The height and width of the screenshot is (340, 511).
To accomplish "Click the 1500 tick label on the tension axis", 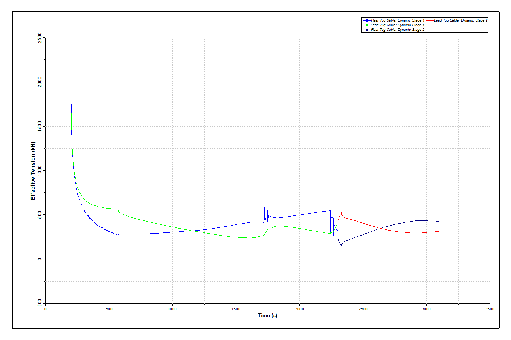I will 40,126.
